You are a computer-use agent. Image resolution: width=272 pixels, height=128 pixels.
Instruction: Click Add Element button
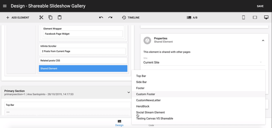pos(17,17)
